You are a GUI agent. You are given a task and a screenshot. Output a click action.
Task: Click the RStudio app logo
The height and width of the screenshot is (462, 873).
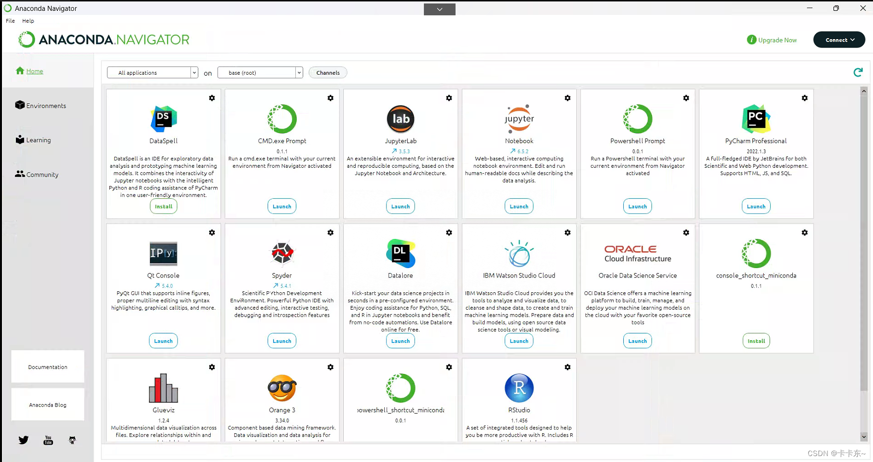pos(519,388)
